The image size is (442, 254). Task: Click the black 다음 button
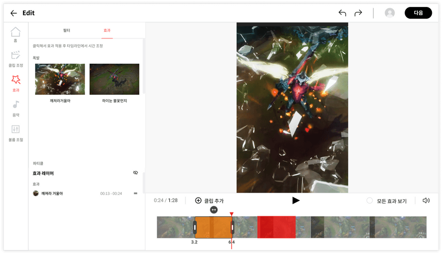(418, 13)
